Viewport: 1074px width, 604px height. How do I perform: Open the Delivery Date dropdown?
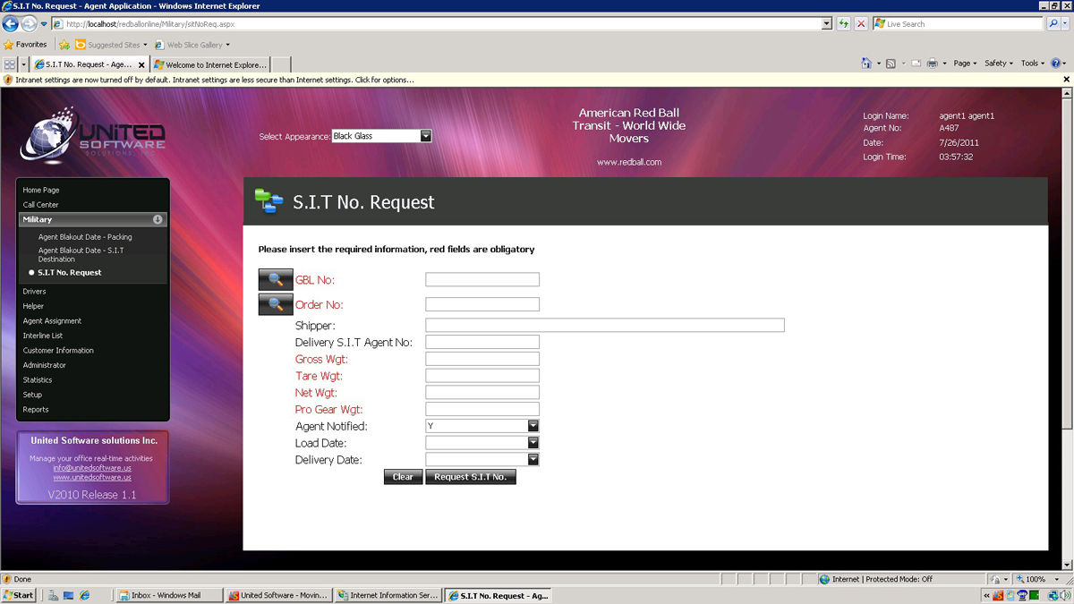point(533,460)
